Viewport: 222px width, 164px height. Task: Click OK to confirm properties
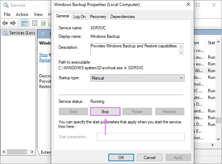click(121, 157)
